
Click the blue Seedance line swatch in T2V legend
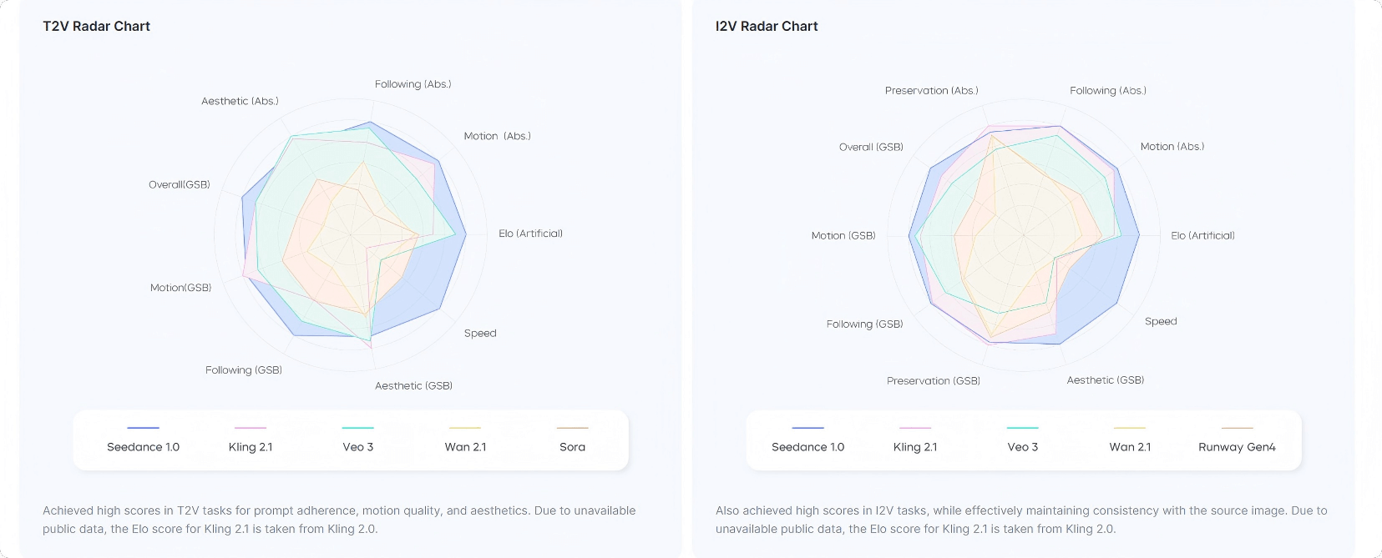pos(143,428)
